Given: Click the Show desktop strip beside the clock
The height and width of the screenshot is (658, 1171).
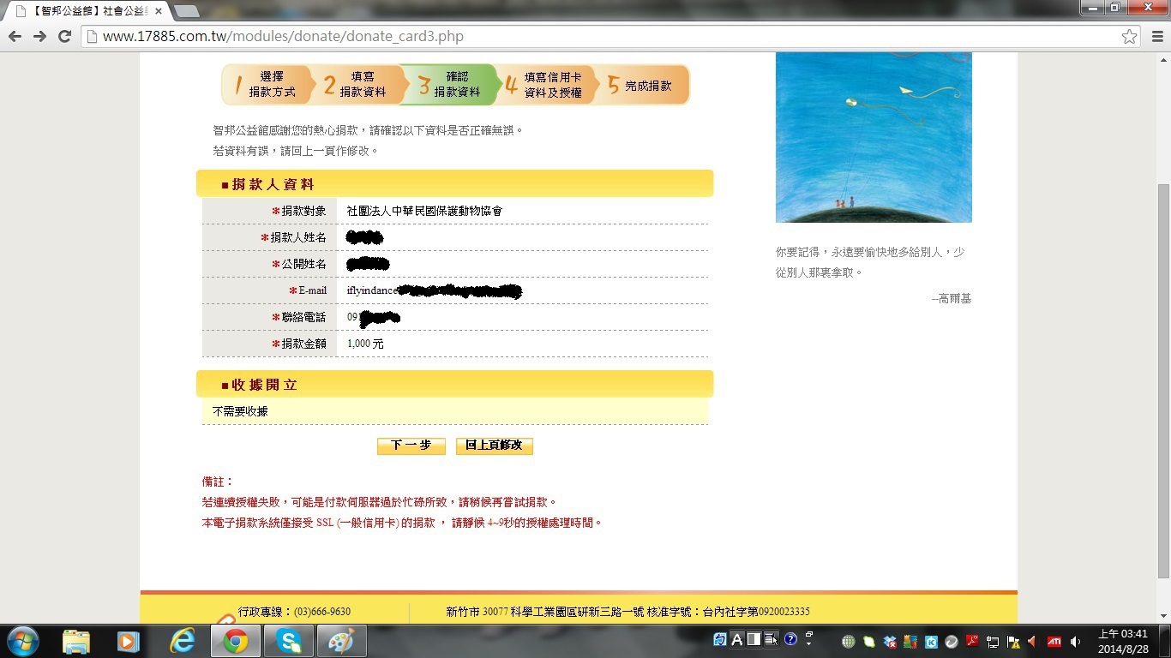Looking at the screenshot, I should [x=1165, y=641].
